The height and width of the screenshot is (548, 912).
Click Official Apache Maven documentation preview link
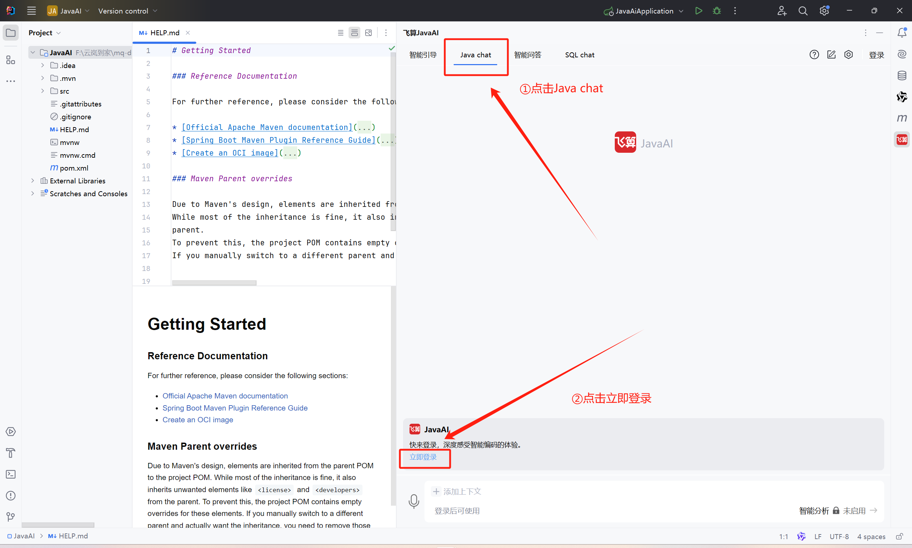coord(225,396)
